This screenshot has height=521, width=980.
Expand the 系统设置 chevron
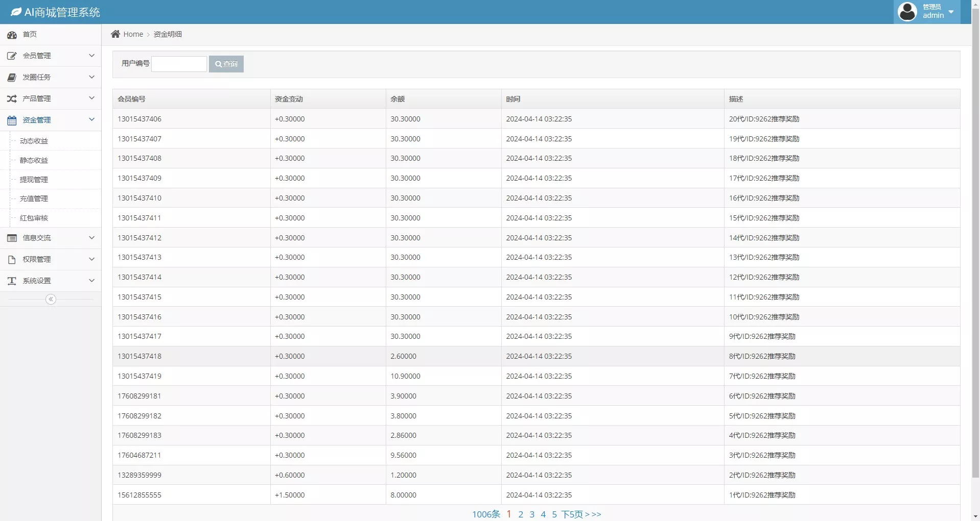tap(91, 281)
